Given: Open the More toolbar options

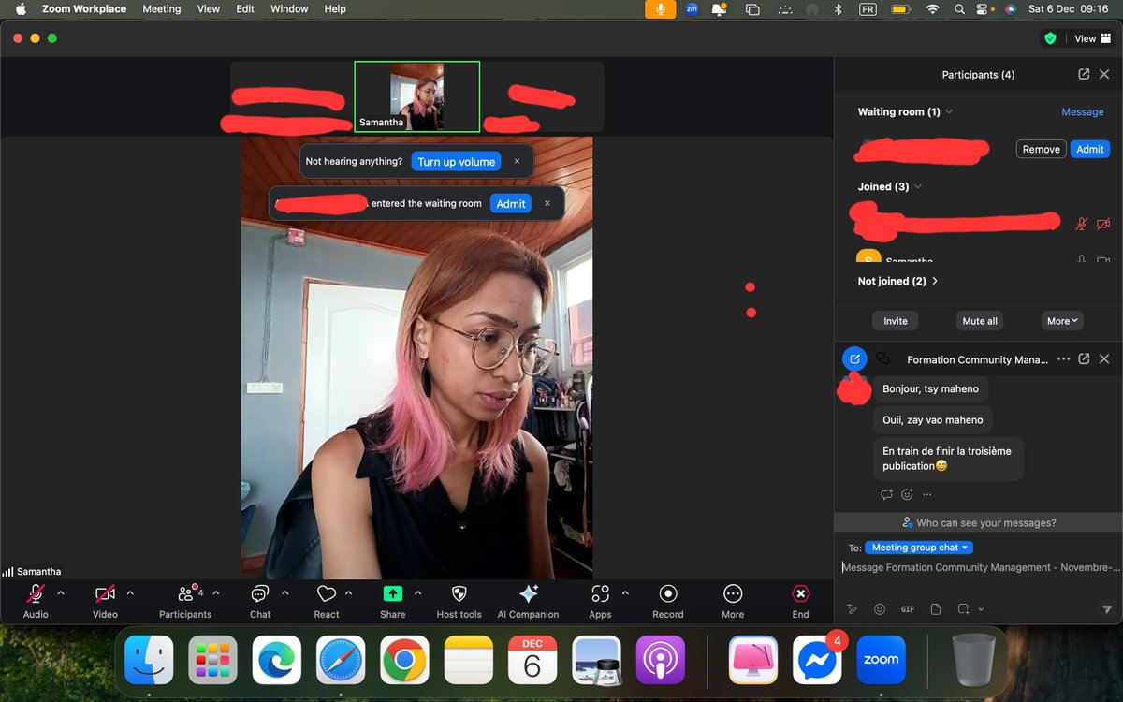Looking at the screenshot, I should click(x=733, y=601).
